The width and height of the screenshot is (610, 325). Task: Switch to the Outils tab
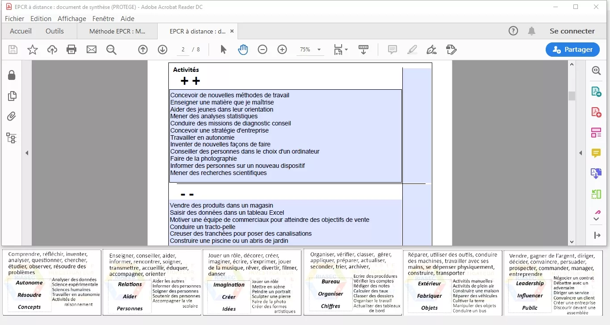pyautogui.click(x=54, y=31)
